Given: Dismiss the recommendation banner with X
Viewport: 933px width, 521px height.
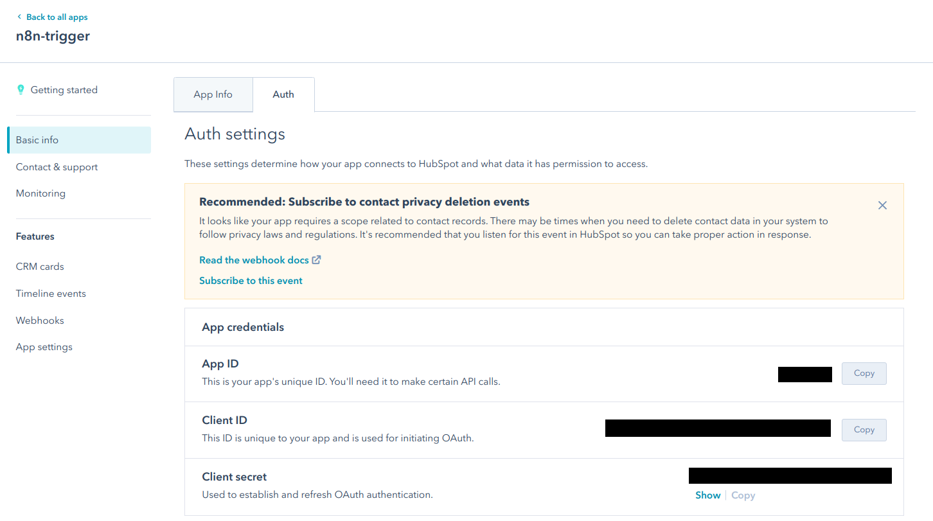Looking at the screenshot, I should (x=882, y=206).
